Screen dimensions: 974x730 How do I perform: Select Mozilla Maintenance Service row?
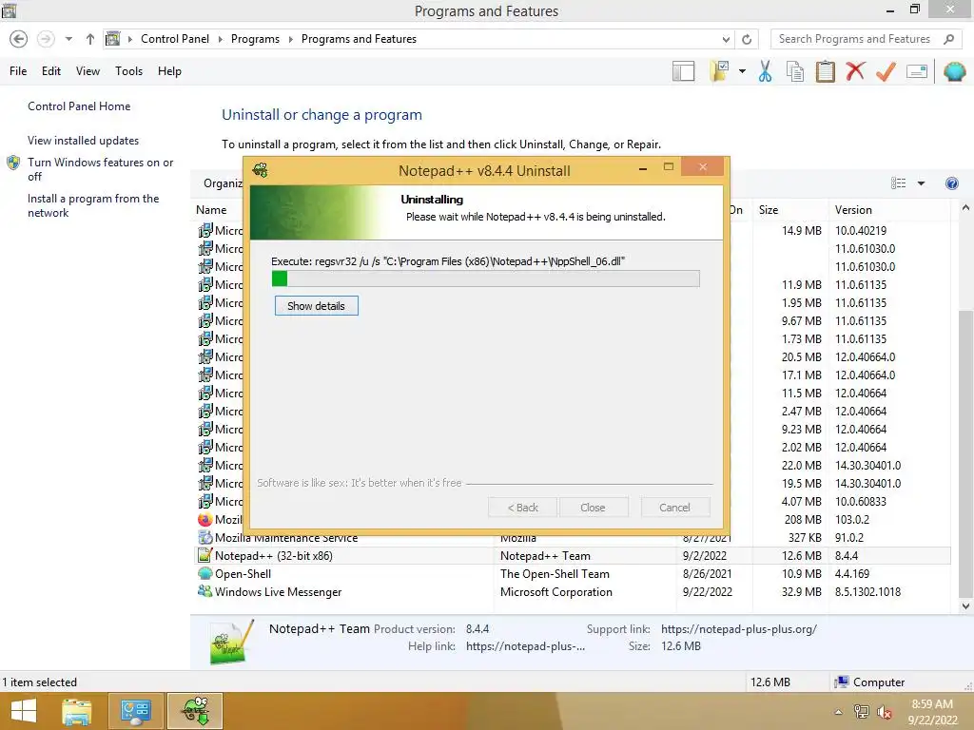pos(573,538)
